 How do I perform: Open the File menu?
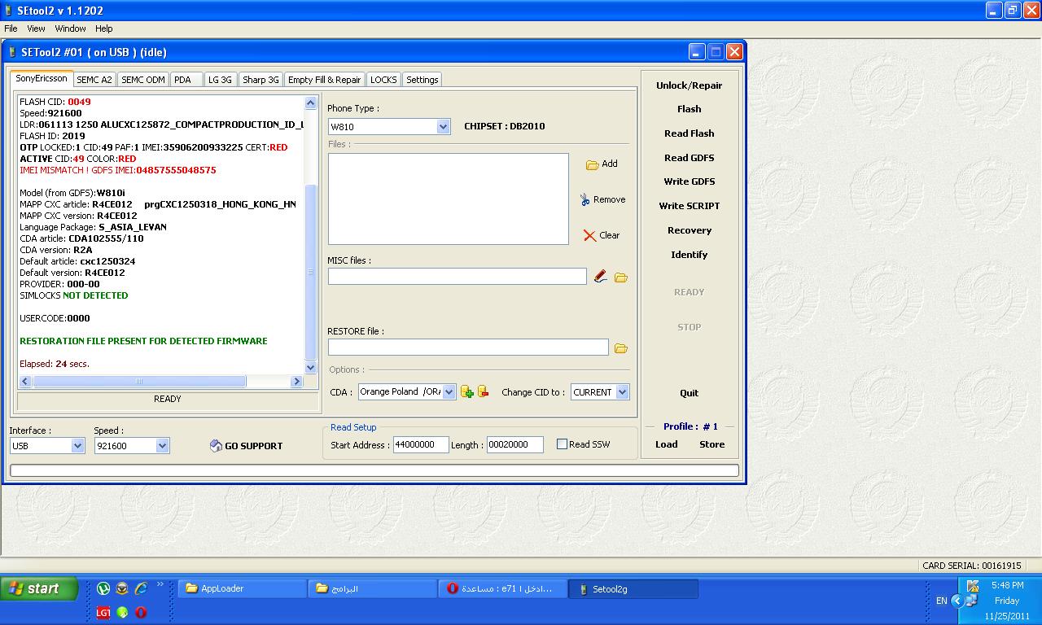click(x=11, y=28)
